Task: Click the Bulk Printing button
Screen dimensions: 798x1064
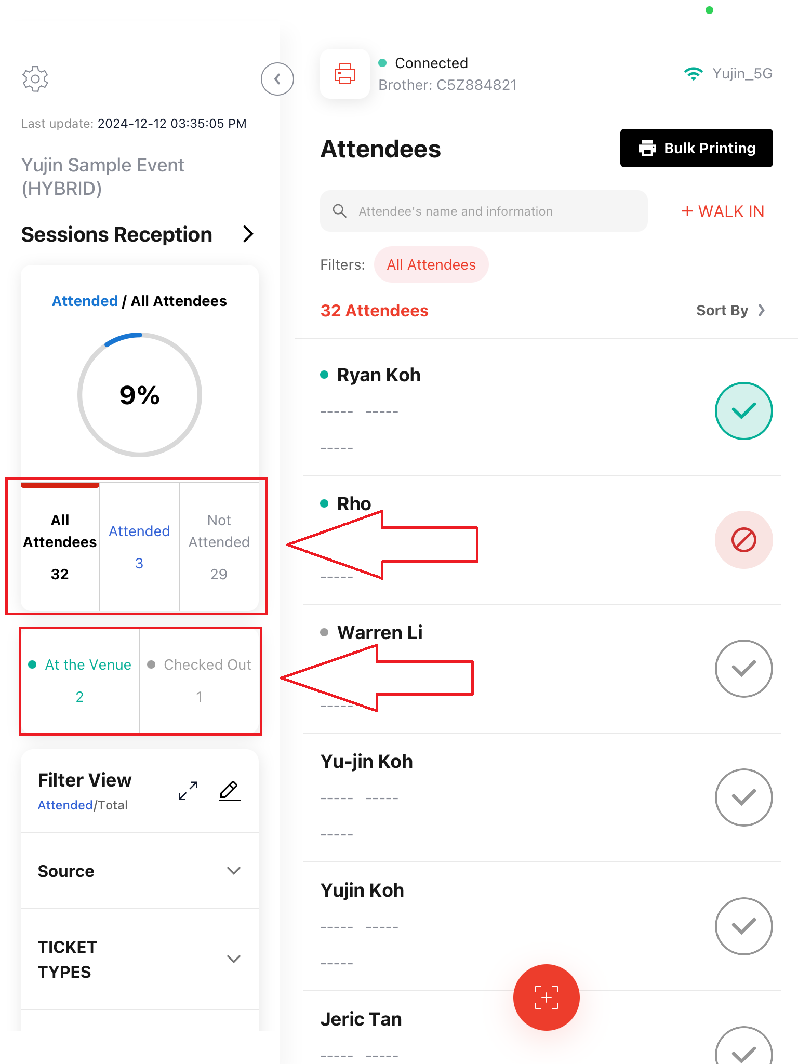Action: click(x=697, y=148)
